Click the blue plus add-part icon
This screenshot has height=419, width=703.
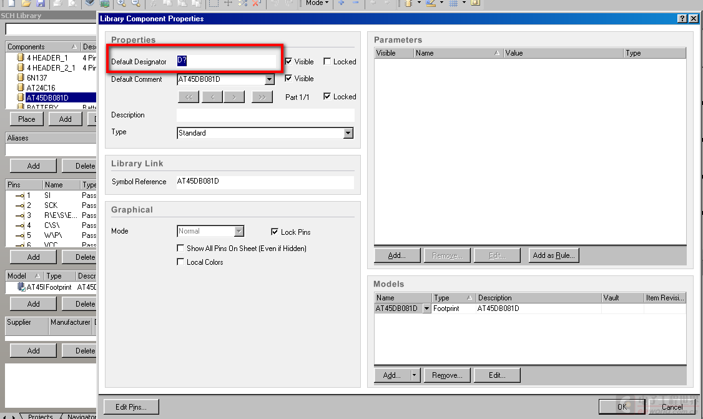[341, 2]
